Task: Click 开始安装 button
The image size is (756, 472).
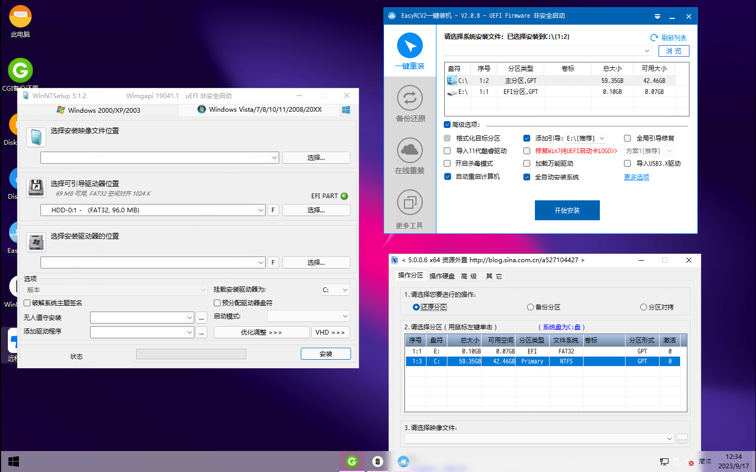Action: click(x=567, y=210)
